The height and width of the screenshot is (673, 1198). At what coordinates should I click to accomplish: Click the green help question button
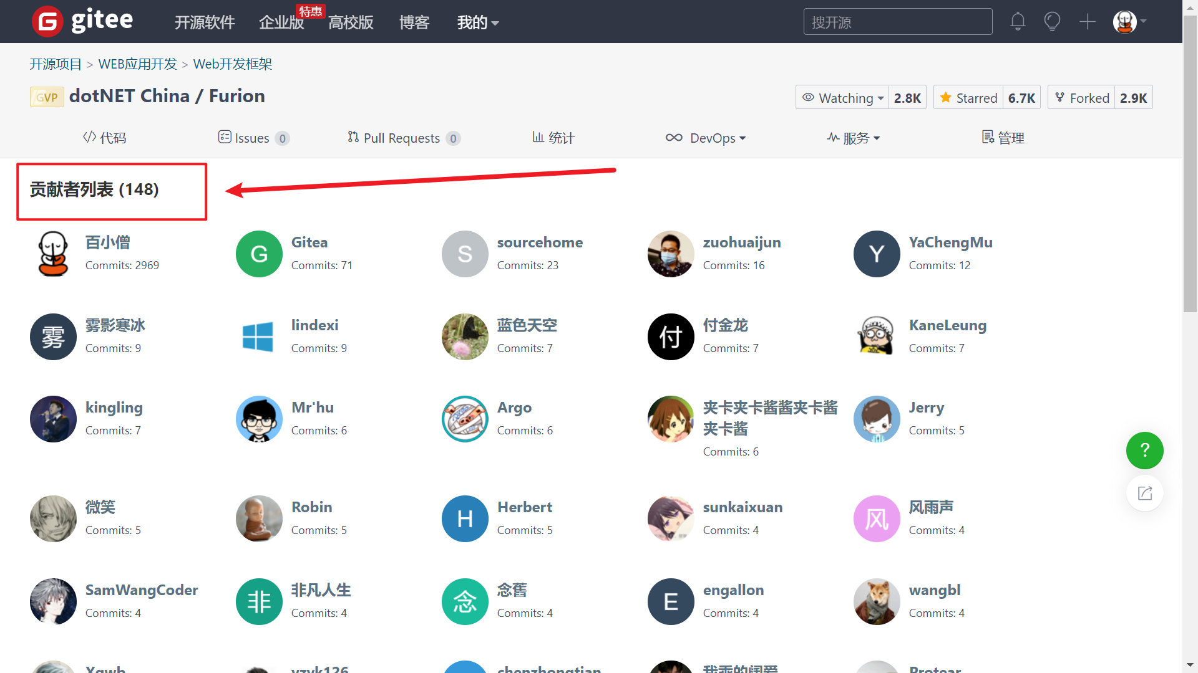click(1144, 450)
